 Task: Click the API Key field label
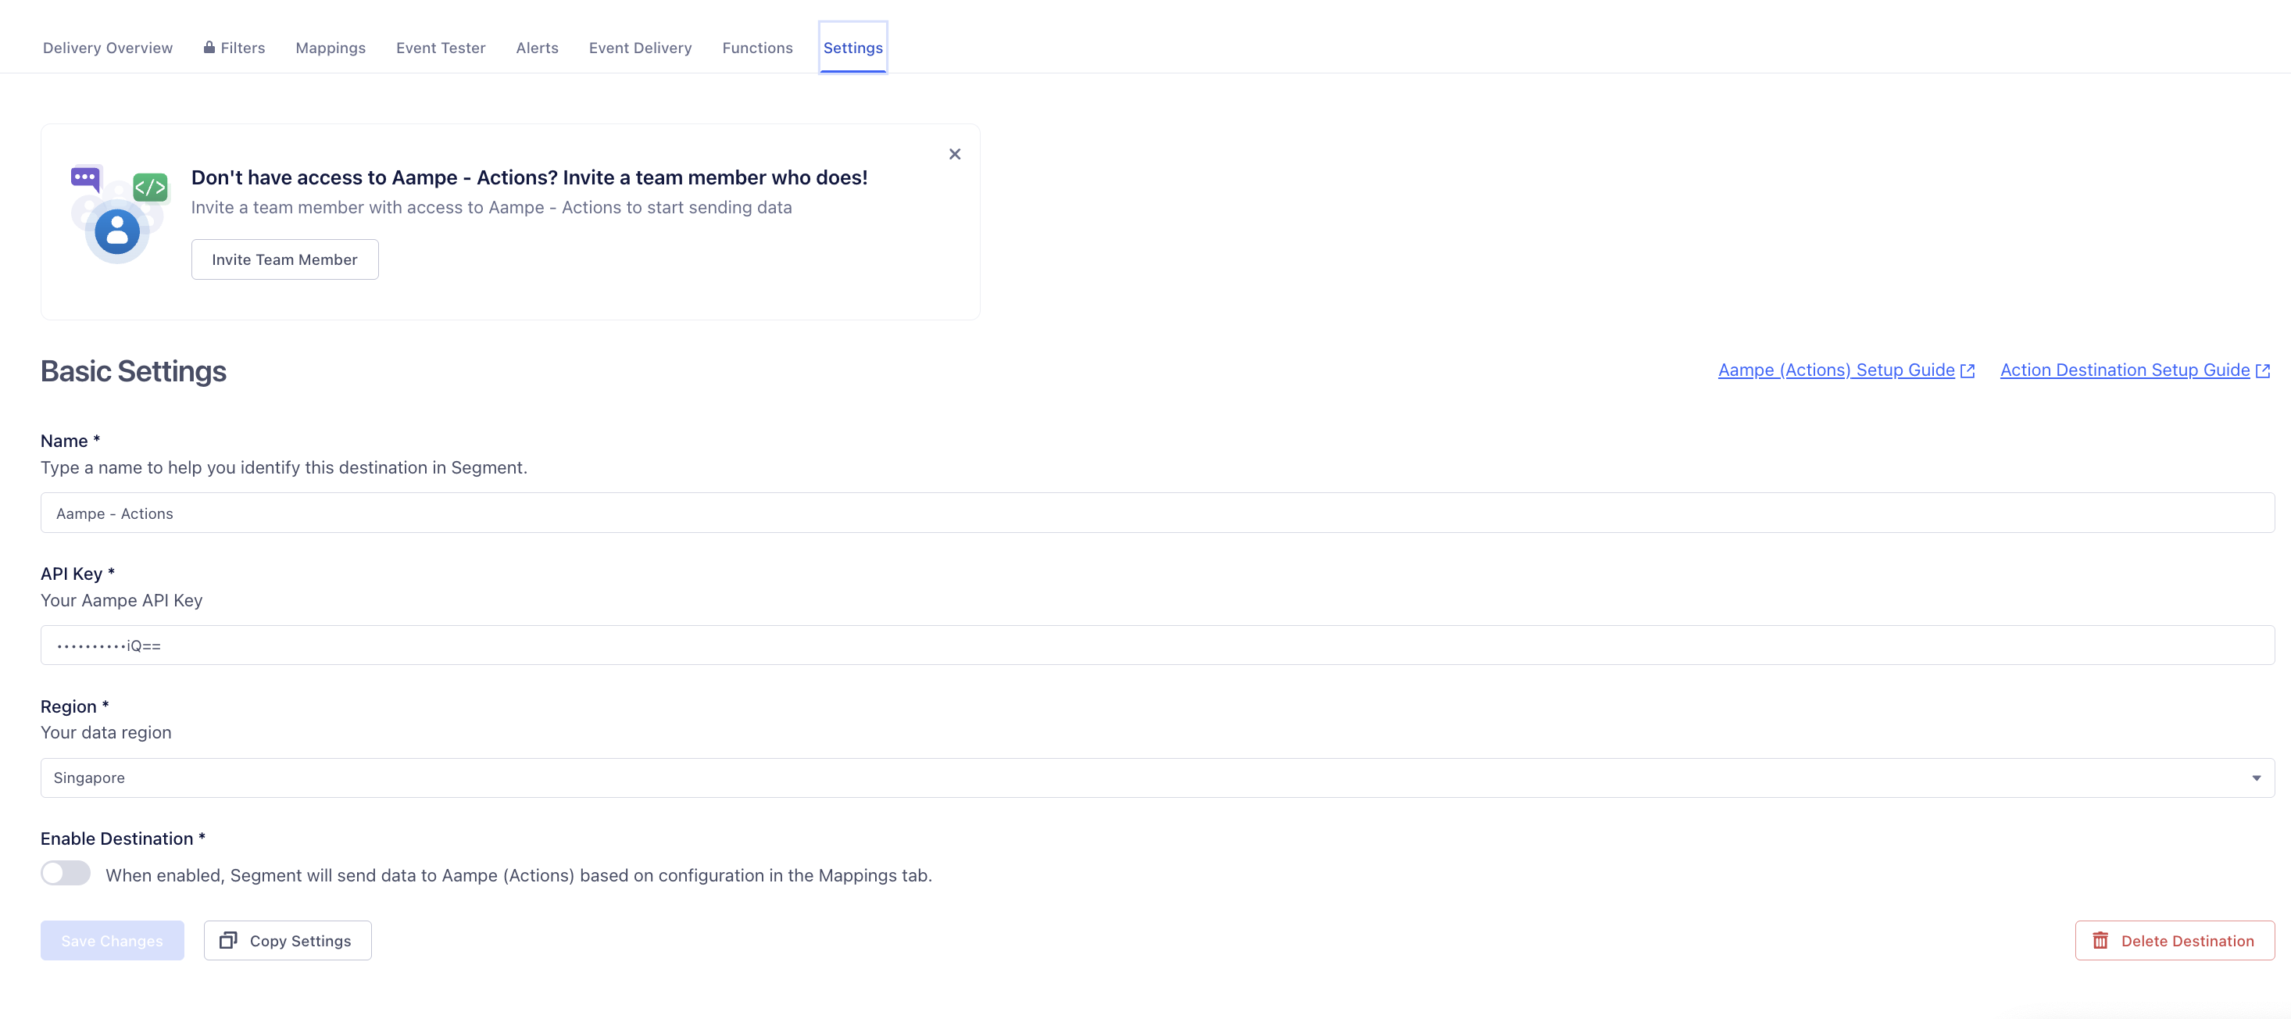pyautogui.click(x=77, y=574)
